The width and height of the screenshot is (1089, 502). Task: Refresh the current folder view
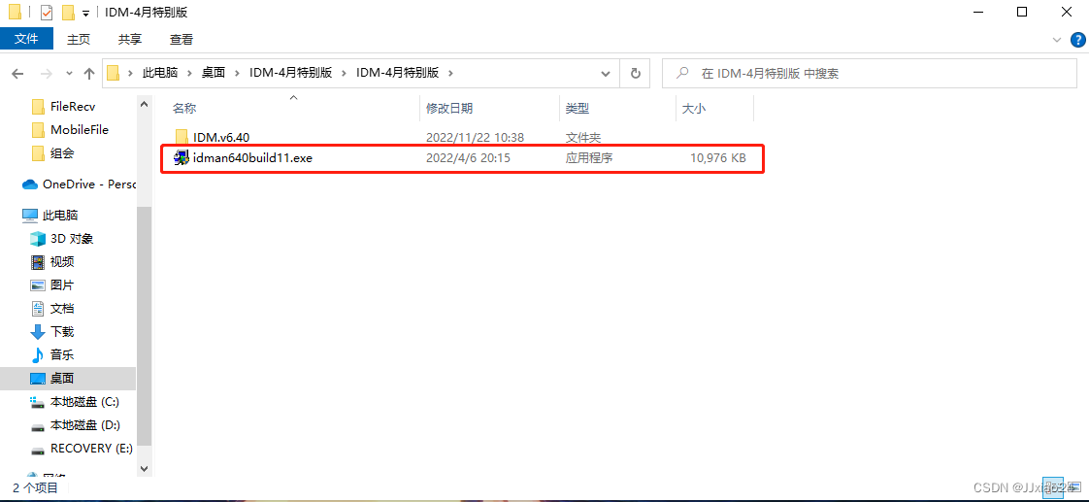[x=635, y=73]
